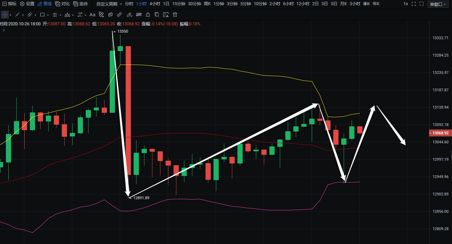452x244 pixels.
Task: Expand the blue chevron under the time info
Action: tap(4, 30)
